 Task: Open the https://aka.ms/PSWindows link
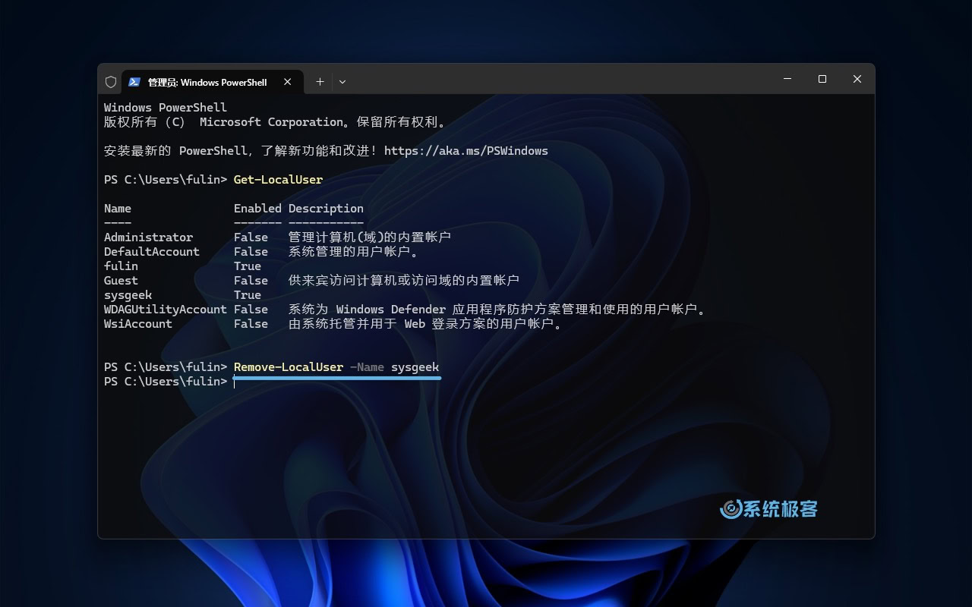tap(466, 150)
